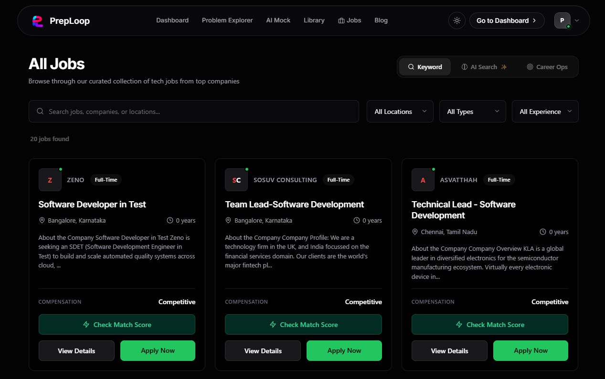The width and height of the screenshot is (605, 379).
Task: Click the briefcase Jobs nav item
Action: pos(350,20)
